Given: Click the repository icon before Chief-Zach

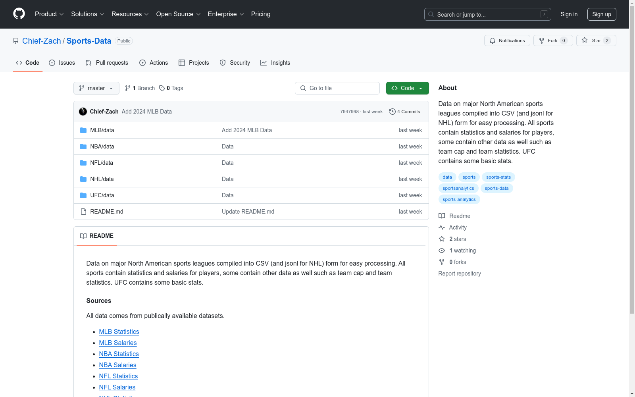Looking at the screenshot, I should pyautogui.click(x=16, y=41).
